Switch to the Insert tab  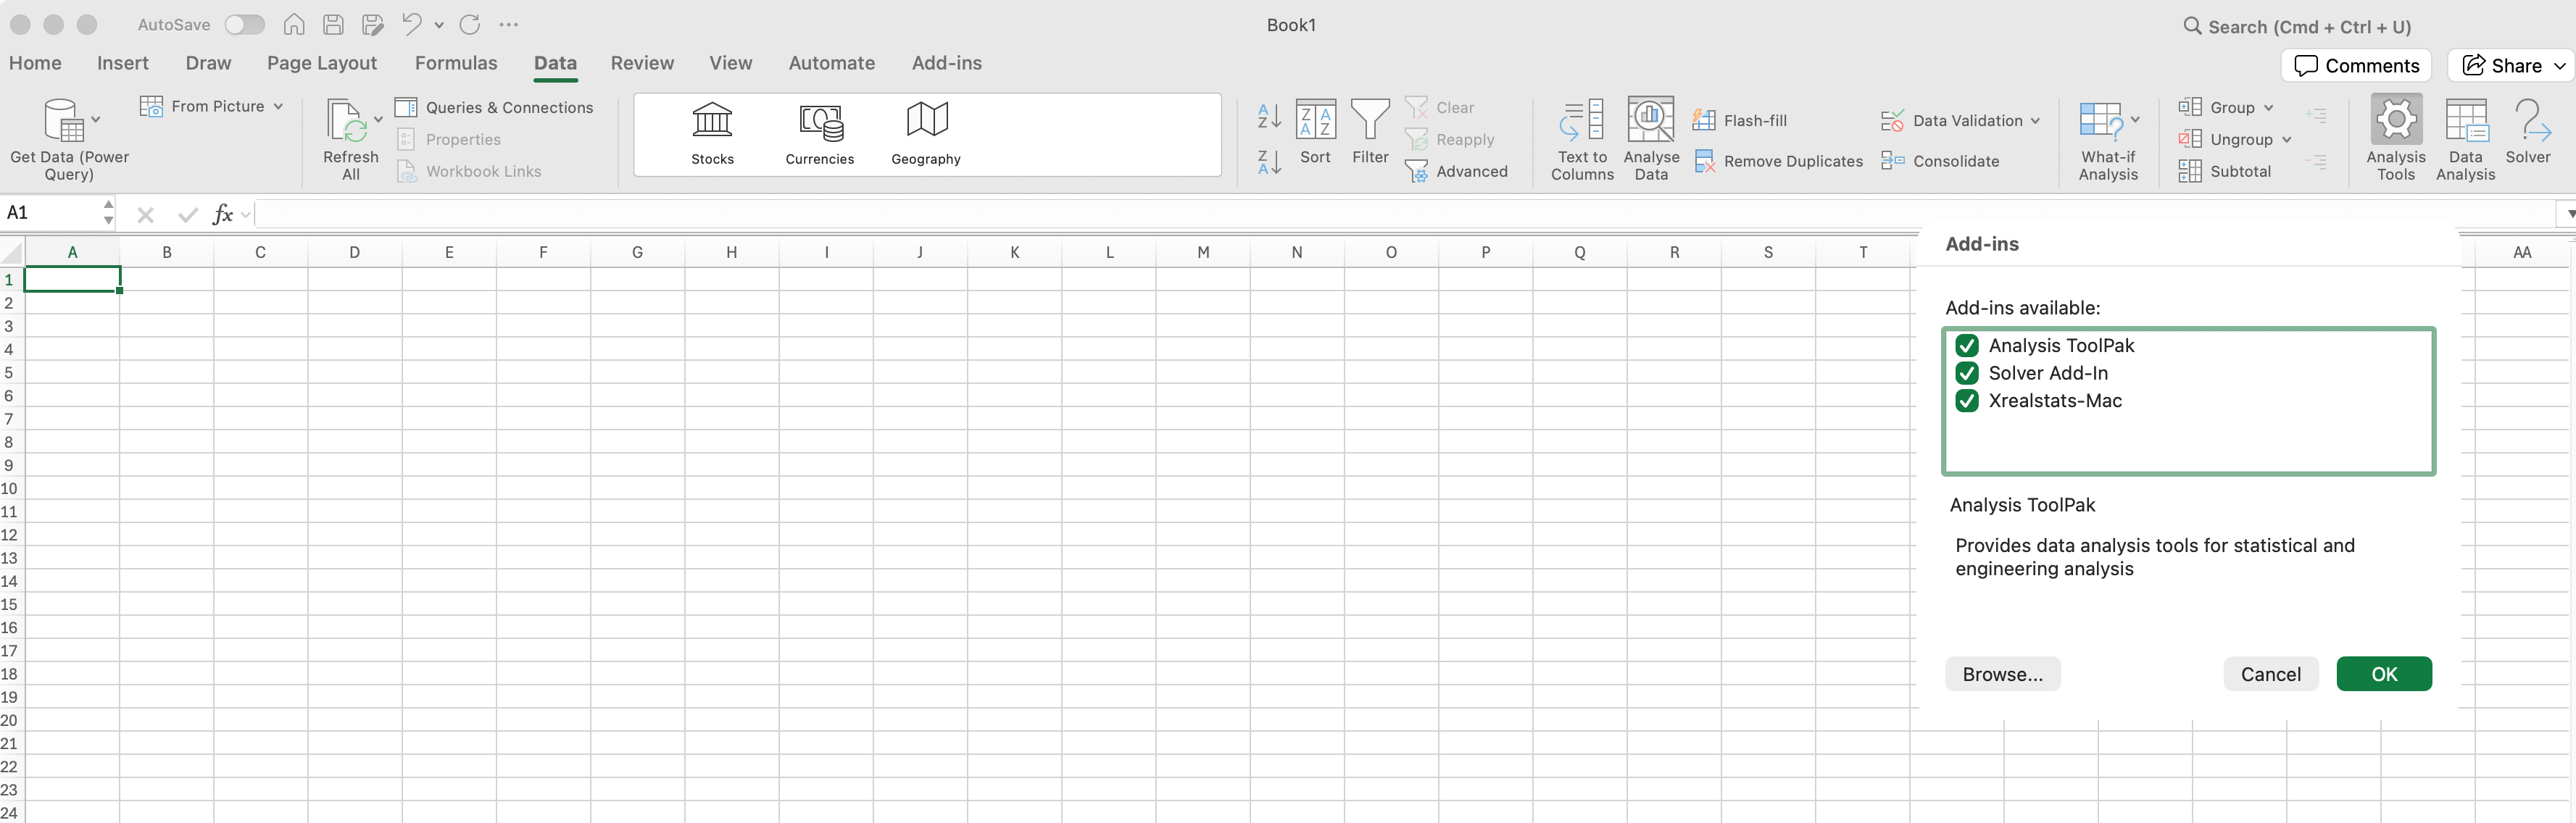[123, 63]
